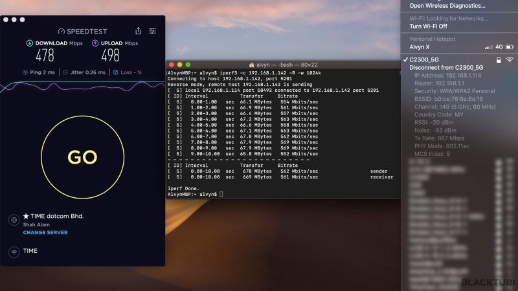Click the 'Country Code: MY' line
Viewport: 518px width, 291px height.
click(439, 114)
